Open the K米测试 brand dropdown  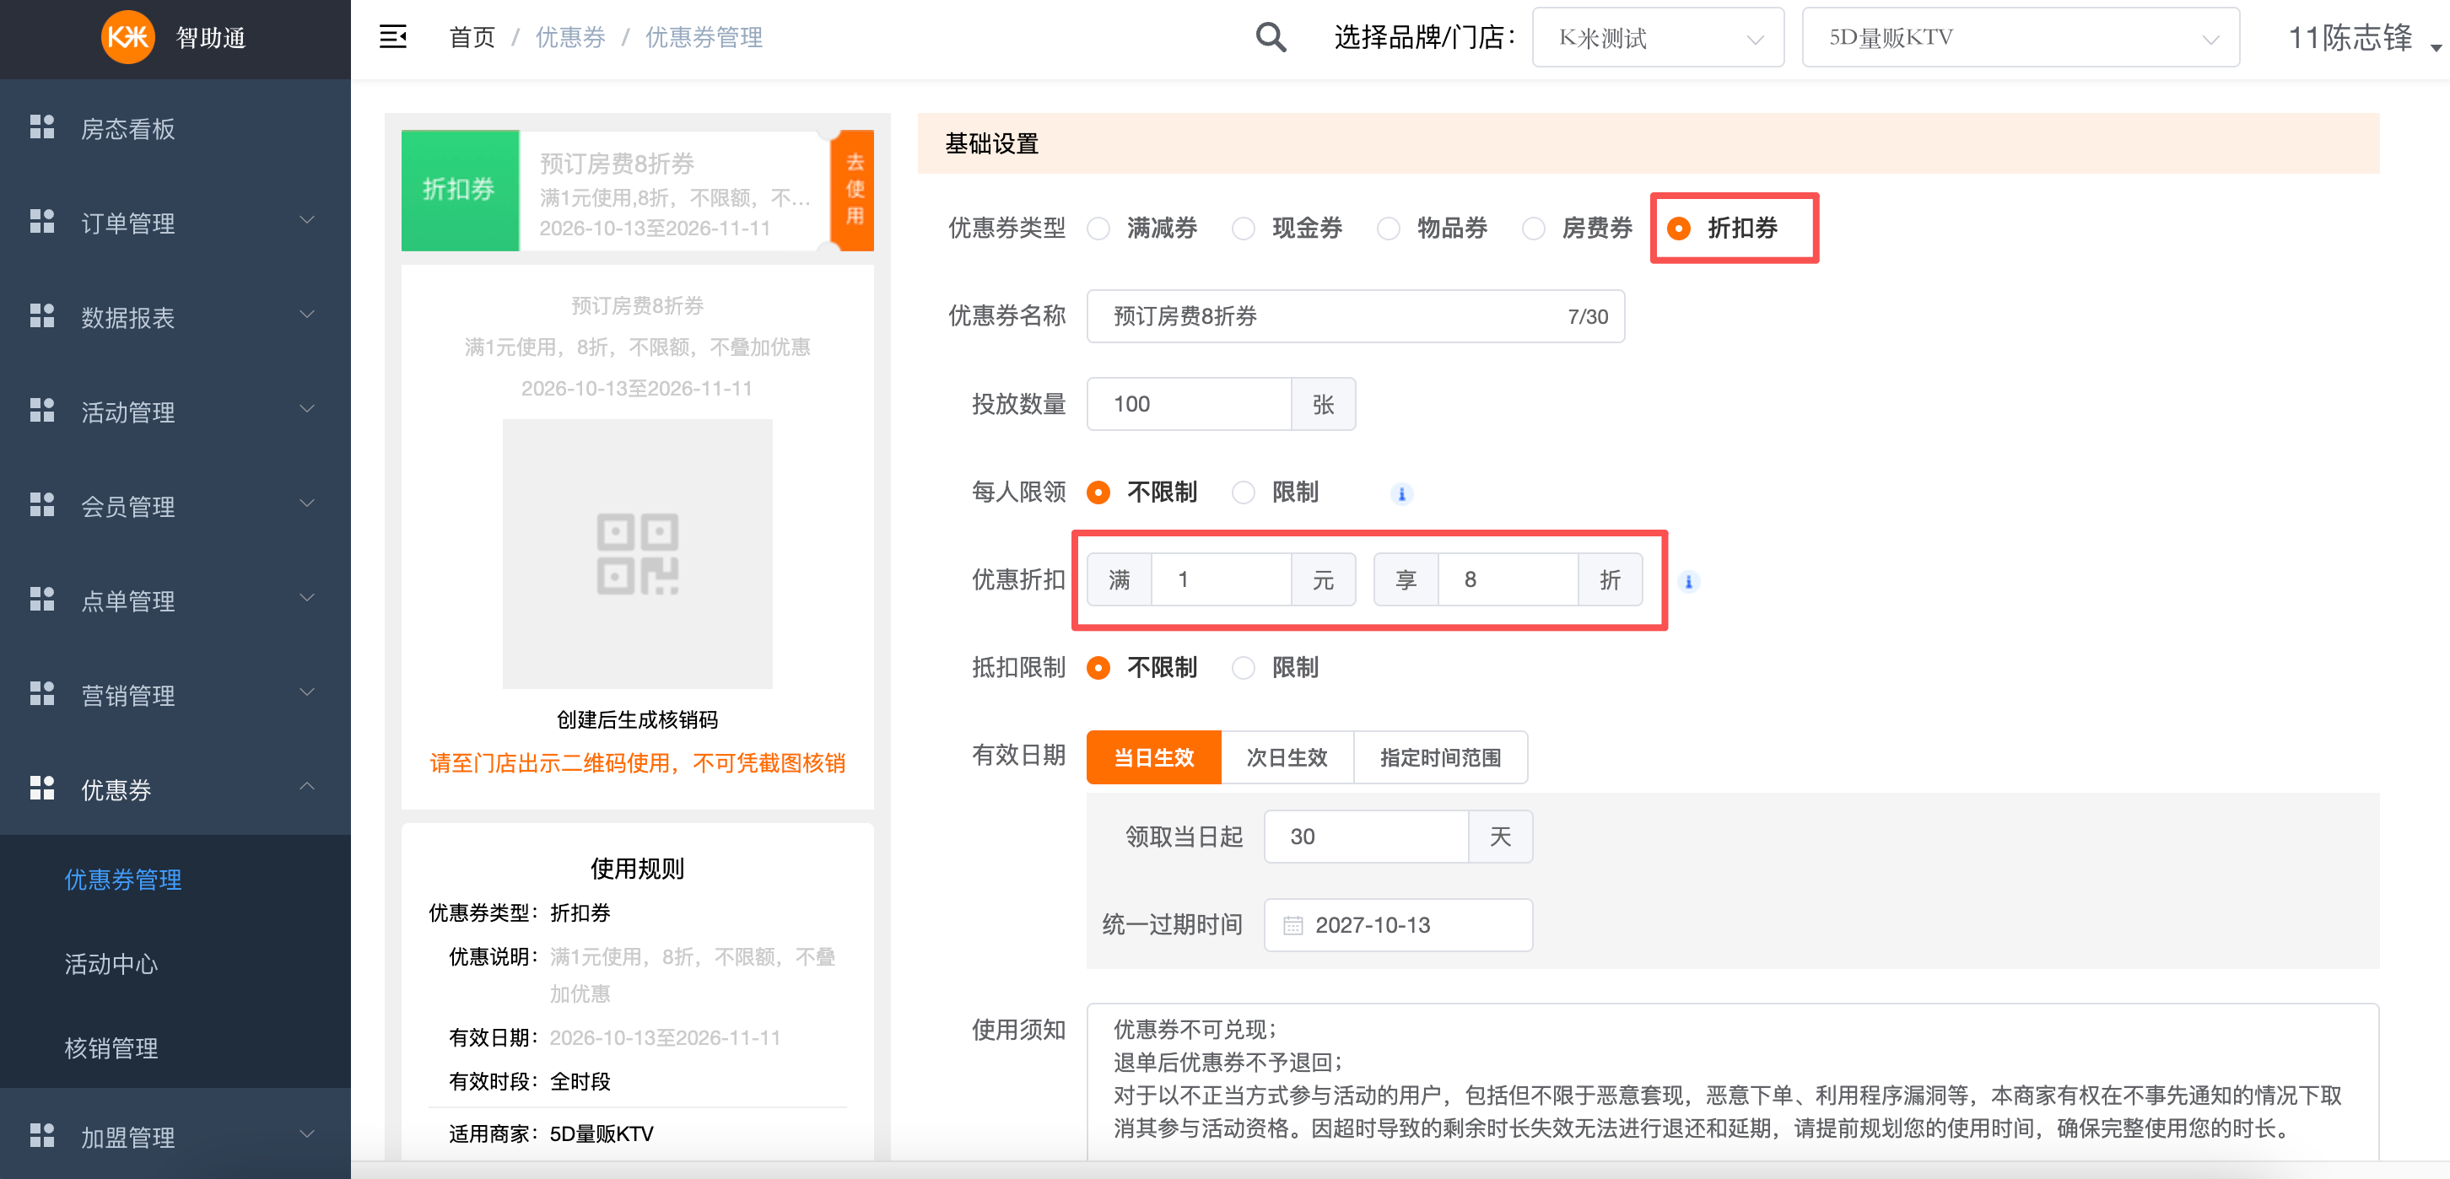click(1658, 38)
